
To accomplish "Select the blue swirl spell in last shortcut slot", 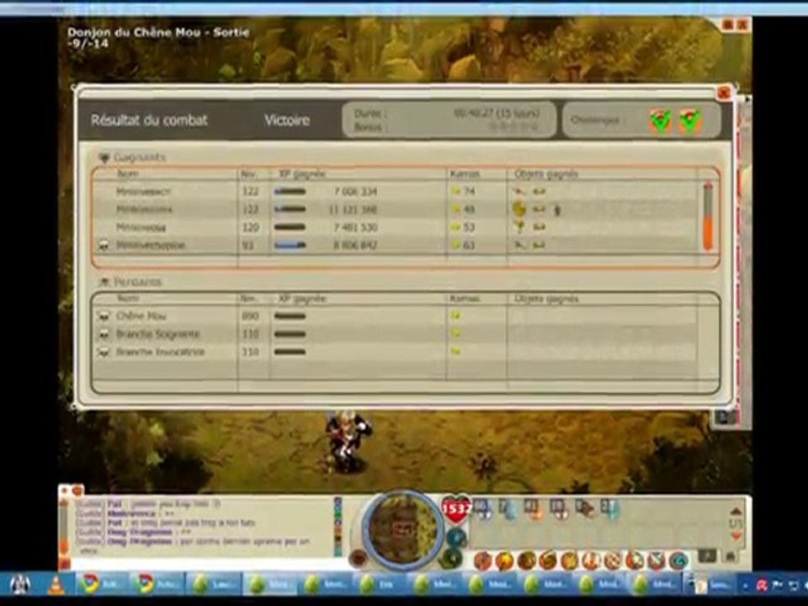I will click(x=679, y=561).
